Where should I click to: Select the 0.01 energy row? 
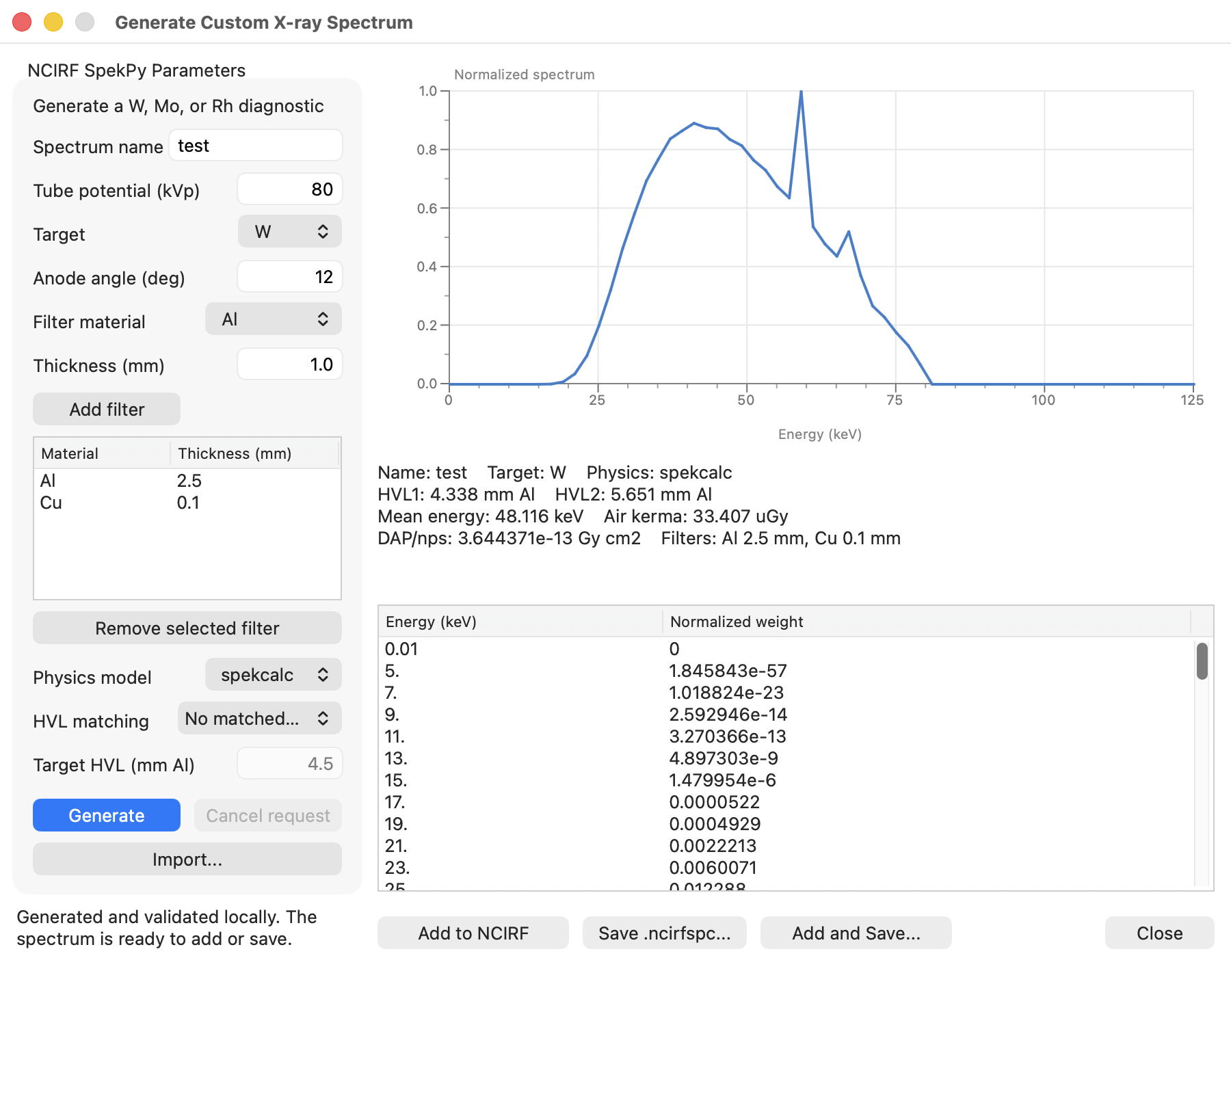click(786, 649)
